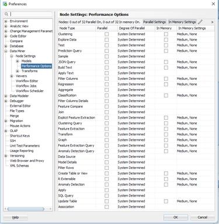Toggle Parallel checkbox for SQL Query
The height and width of the screenshot is (224, 219).
click(107, 196)
